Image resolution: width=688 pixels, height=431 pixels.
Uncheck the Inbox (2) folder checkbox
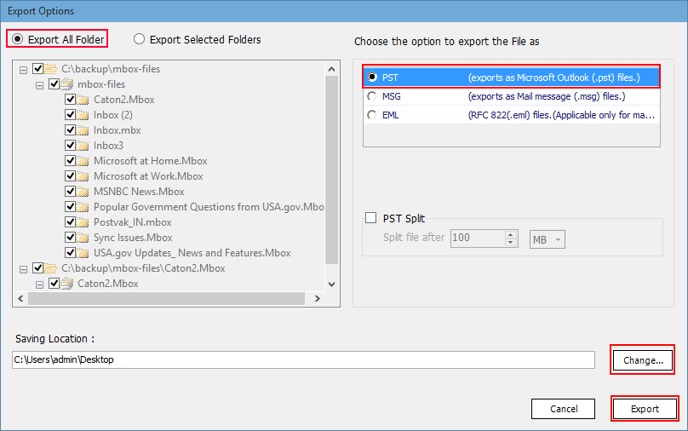pos(71,115)
